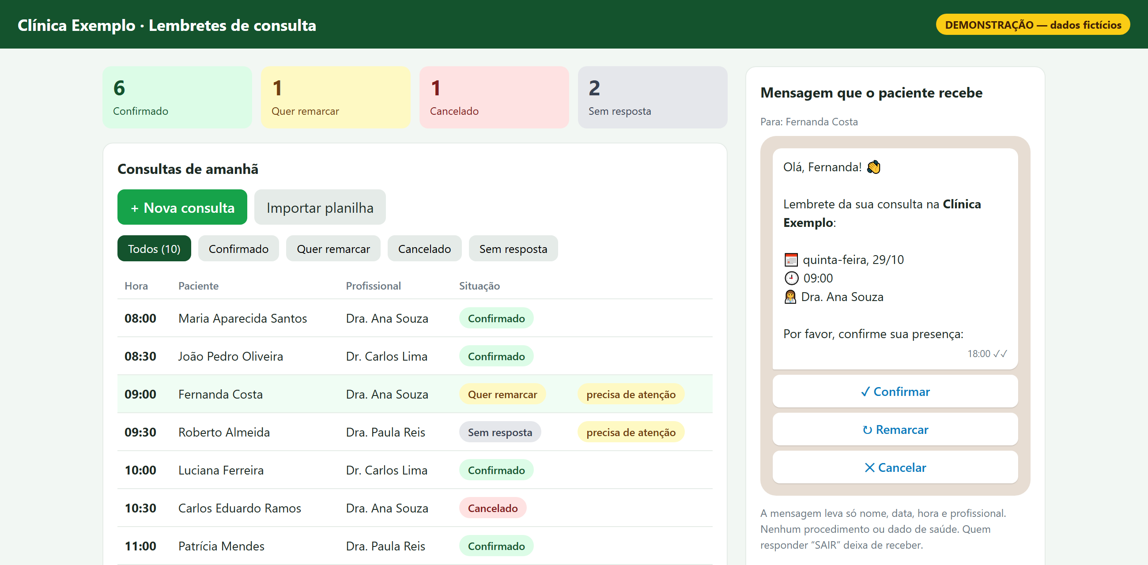Click the Clínica Exemplo header title
Screen dimensions: 1148x565
(x=166, y=25)
